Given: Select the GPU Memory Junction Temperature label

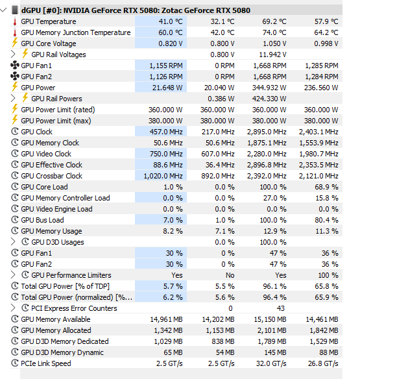Looking at the screenshot, I should tap(76, 32).
